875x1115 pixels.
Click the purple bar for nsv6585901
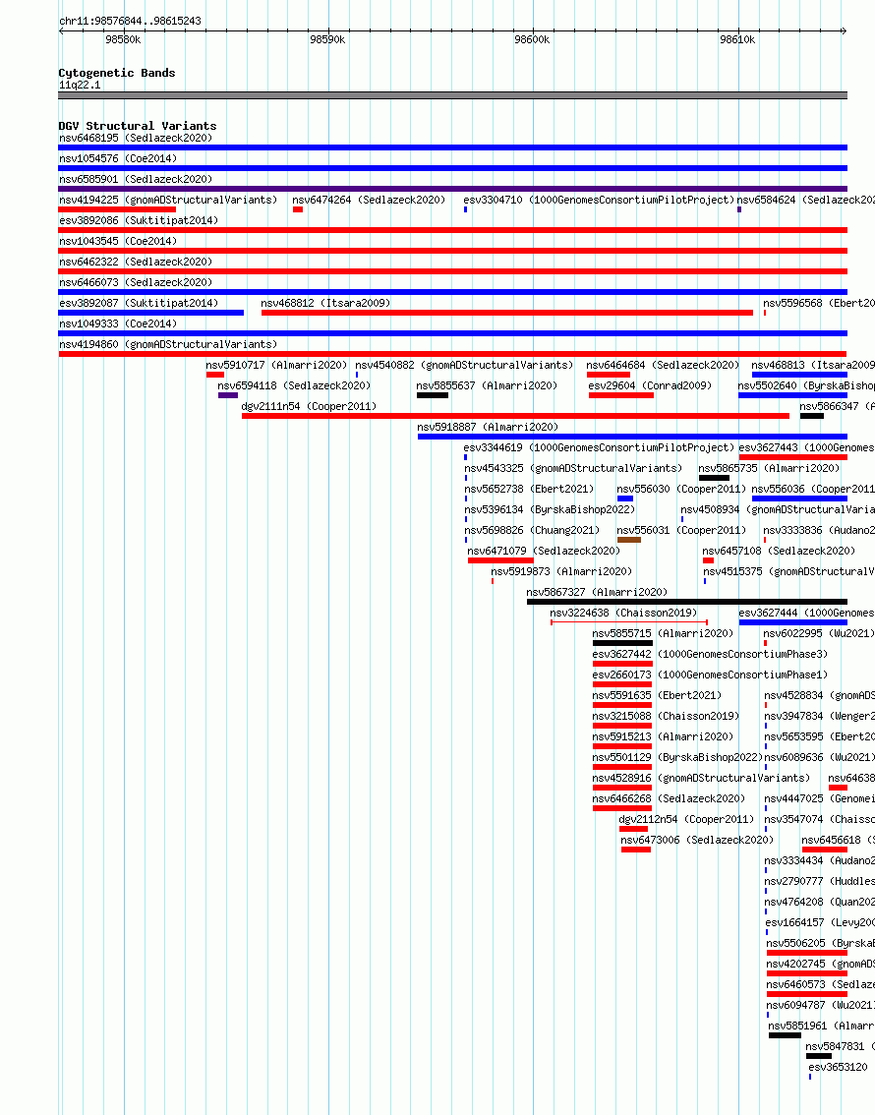[453, 189]
